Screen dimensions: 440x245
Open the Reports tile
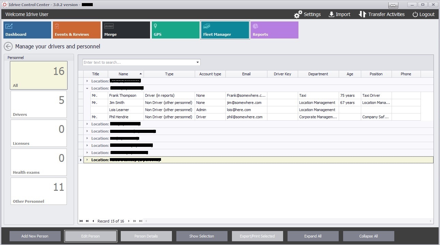tap(275, 30)
